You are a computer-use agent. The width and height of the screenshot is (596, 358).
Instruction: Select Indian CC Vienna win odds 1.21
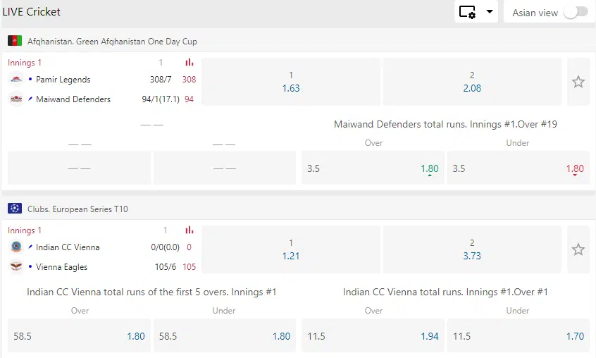(291, 249)
